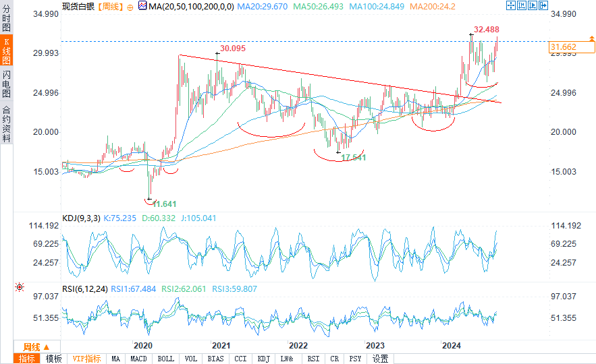Click the 17.541 low price marker
The image size is (596, 364).
tap(354, 157)
